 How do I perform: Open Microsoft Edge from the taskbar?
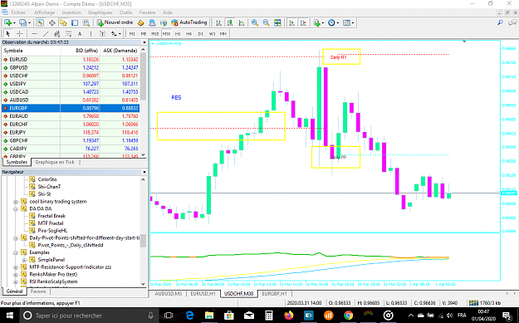point(189,315)
